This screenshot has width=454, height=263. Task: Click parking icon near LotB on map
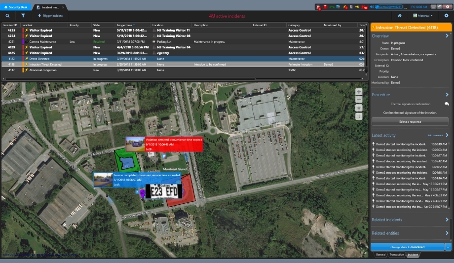[x=164, y=156]
